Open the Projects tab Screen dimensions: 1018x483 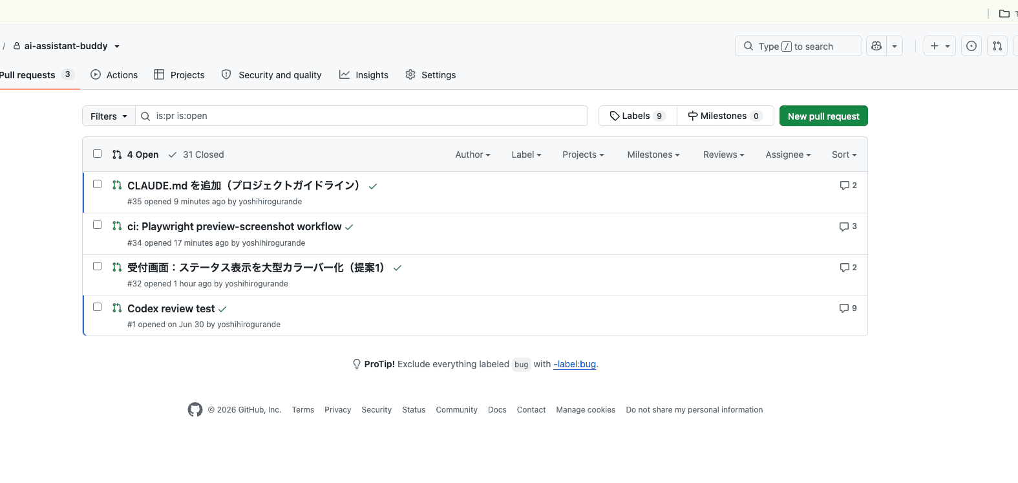tap(179, 75)
